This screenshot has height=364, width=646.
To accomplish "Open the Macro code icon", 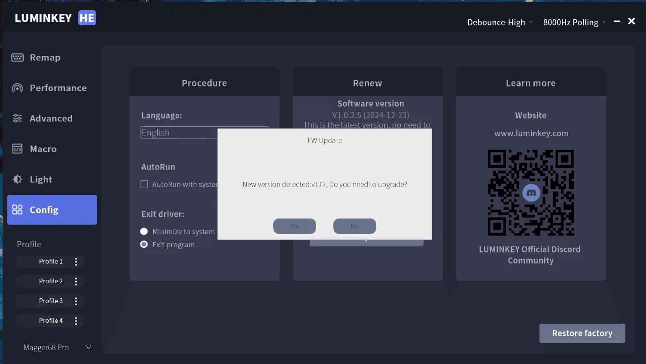I will (17, 149).
